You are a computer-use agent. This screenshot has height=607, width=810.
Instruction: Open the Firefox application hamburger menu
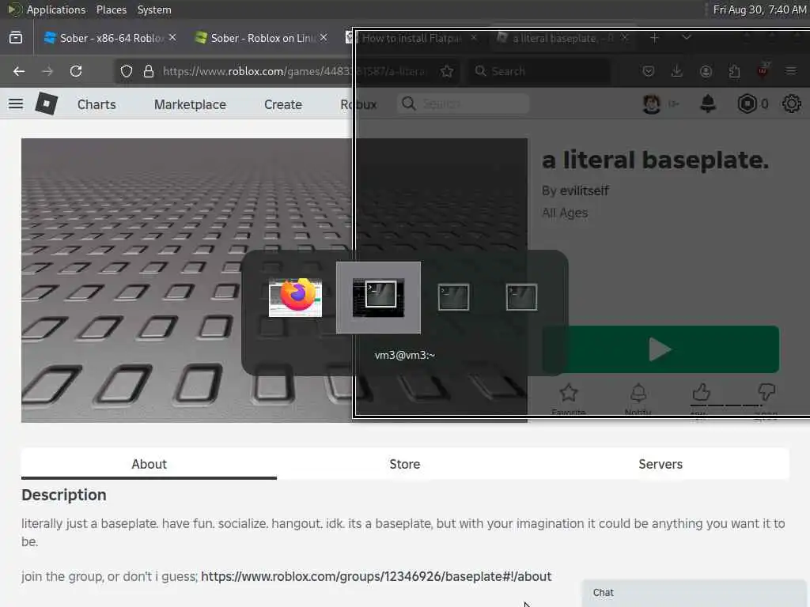791,70
